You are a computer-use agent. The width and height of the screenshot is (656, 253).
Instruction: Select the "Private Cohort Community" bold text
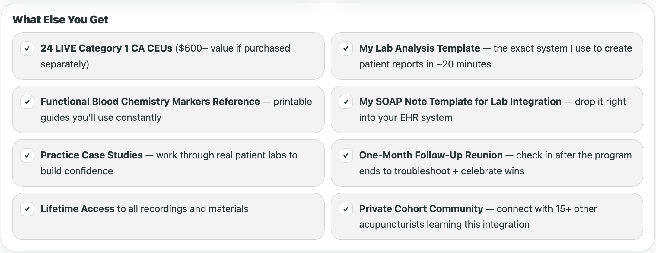click(x=421, y=209)
